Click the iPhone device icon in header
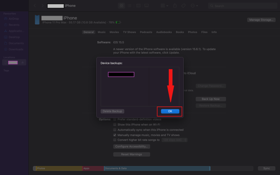 (37, 20)
